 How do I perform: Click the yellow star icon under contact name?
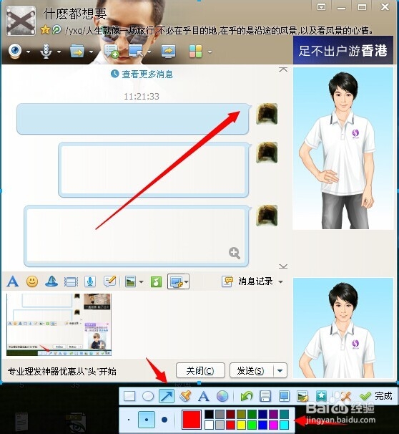[45, 29]
